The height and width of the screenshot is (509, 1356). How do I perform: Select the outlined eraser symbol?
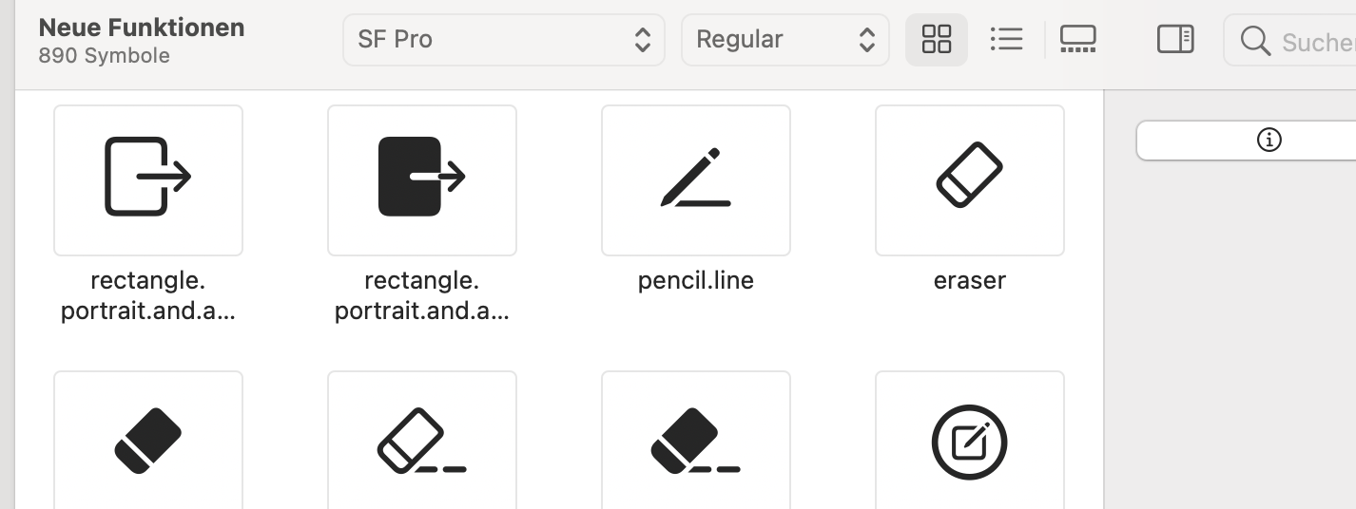click(970, 179)
